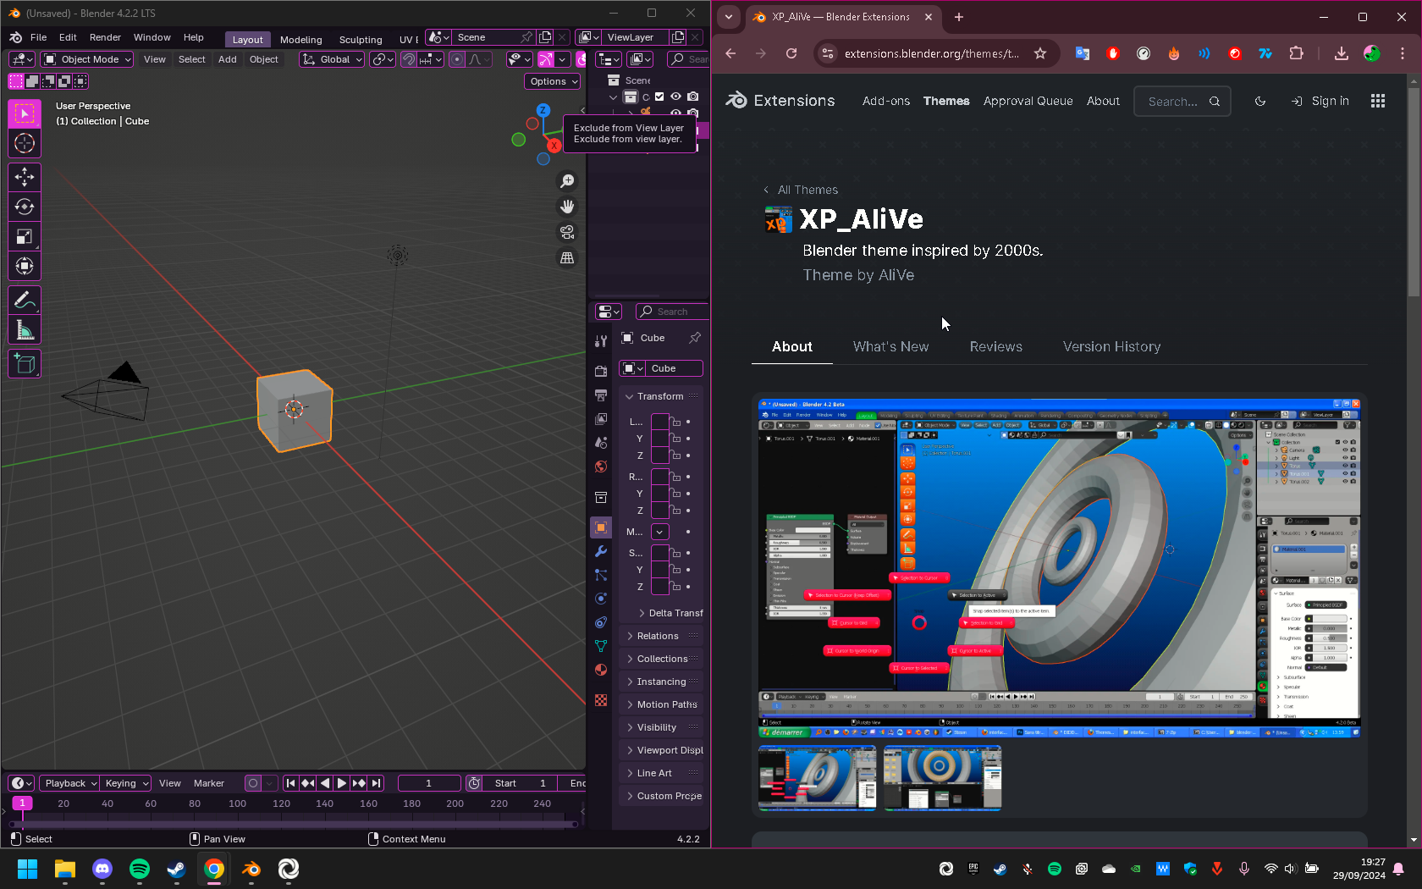Viewport: 1422px width, 889px height.
Task: Switch to the Sculpting workspace tab
Action: point(361,40)
